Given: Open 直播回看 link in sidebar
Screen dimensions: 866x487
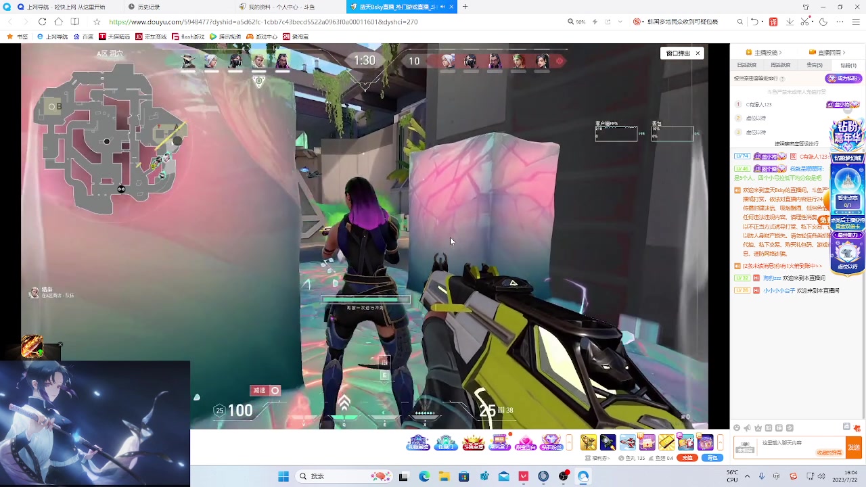Looking at the screenshot, I should pos(826,52).
